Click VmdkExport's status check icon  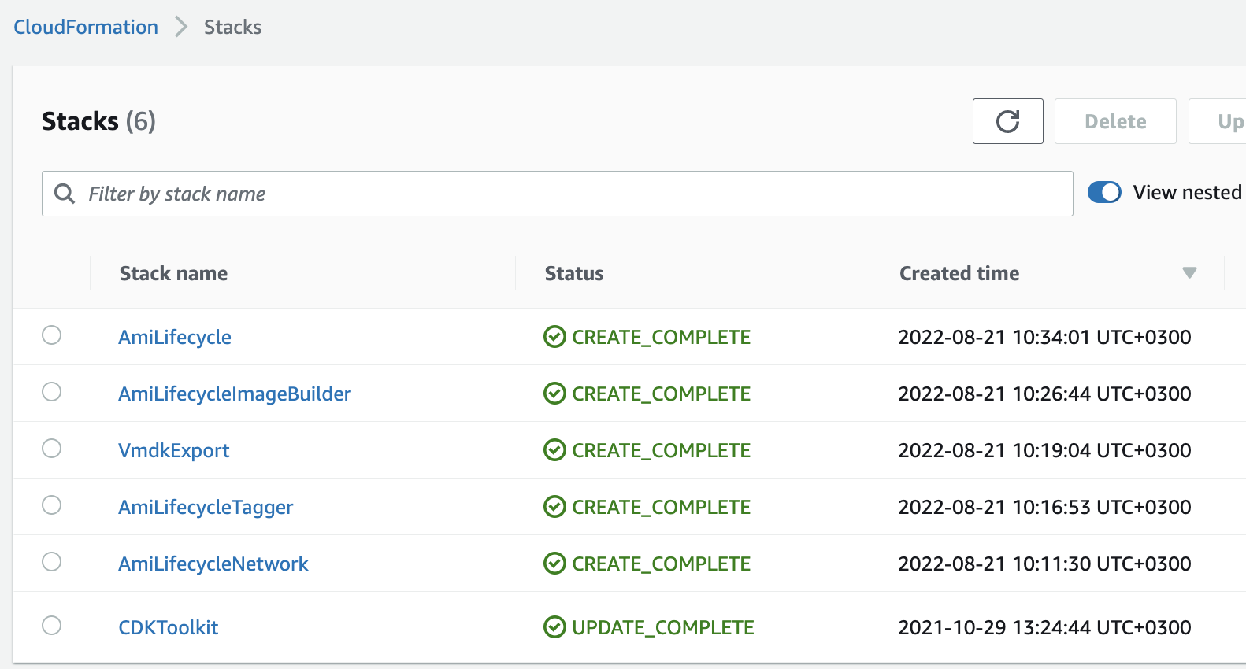click(x=554, y=450)
